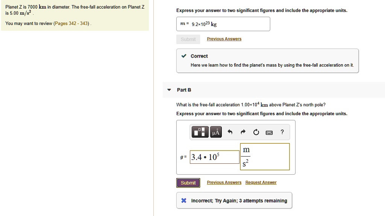Click the mass answer field 9.2×10²³ kg
Viewport: 385px width, 216px height.
[223, 24]
